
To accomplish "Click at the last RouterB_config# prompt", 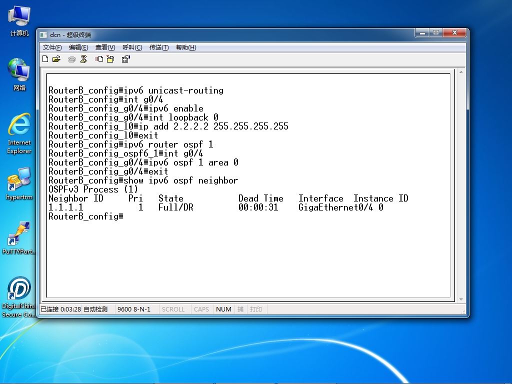I will click(x=86, y=216).
